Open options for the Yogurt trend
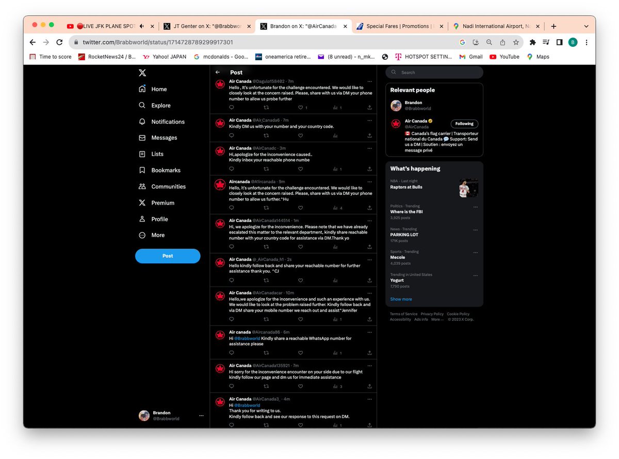619x459 pixels. coord(476,276)
